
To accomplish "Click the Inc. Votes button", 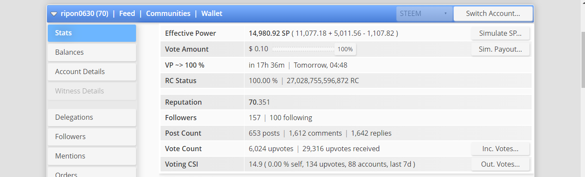I will coord(500,149).
